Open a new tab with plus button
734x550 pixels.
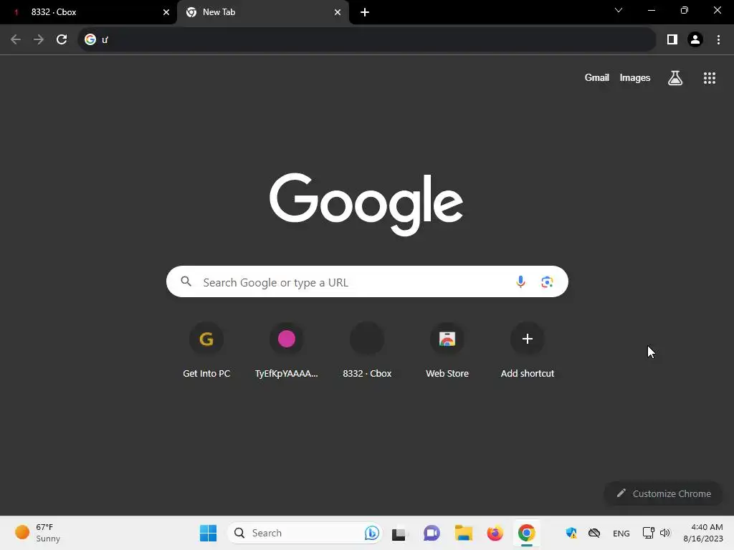click(x=365, y=12)
